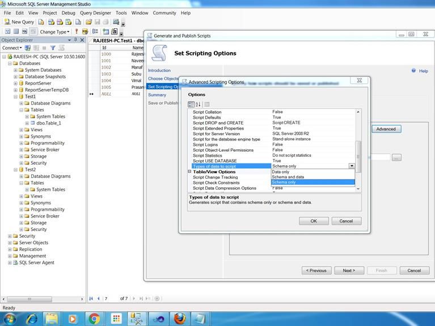The width and height of the screenshot is (435, 326).
Task: Open the Community menu
Action: tap(164, 12)
